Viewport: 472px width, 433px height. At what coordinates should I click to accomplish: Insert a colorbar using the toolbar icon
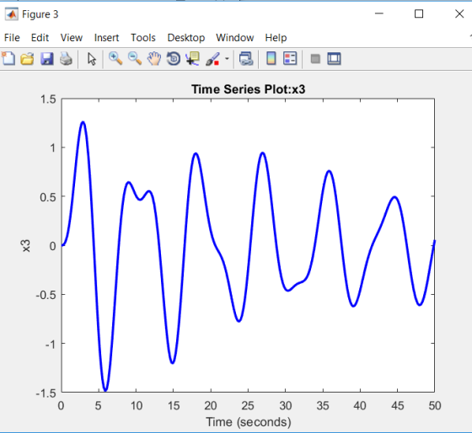271,58
